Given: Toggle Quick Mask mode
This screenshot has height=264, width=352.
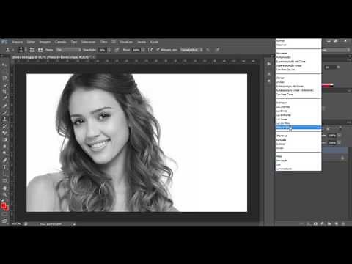Looking at the screenshot, I should [4, 214].
